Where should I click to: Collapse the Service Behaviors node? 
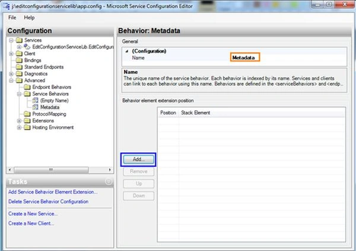coord(19,94)
